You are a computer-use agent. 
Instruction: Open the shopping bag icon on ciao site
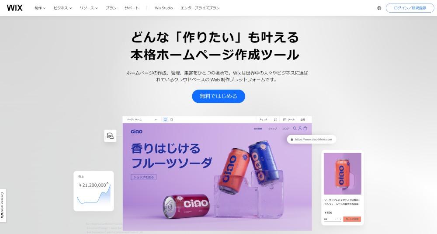(305, 129)
